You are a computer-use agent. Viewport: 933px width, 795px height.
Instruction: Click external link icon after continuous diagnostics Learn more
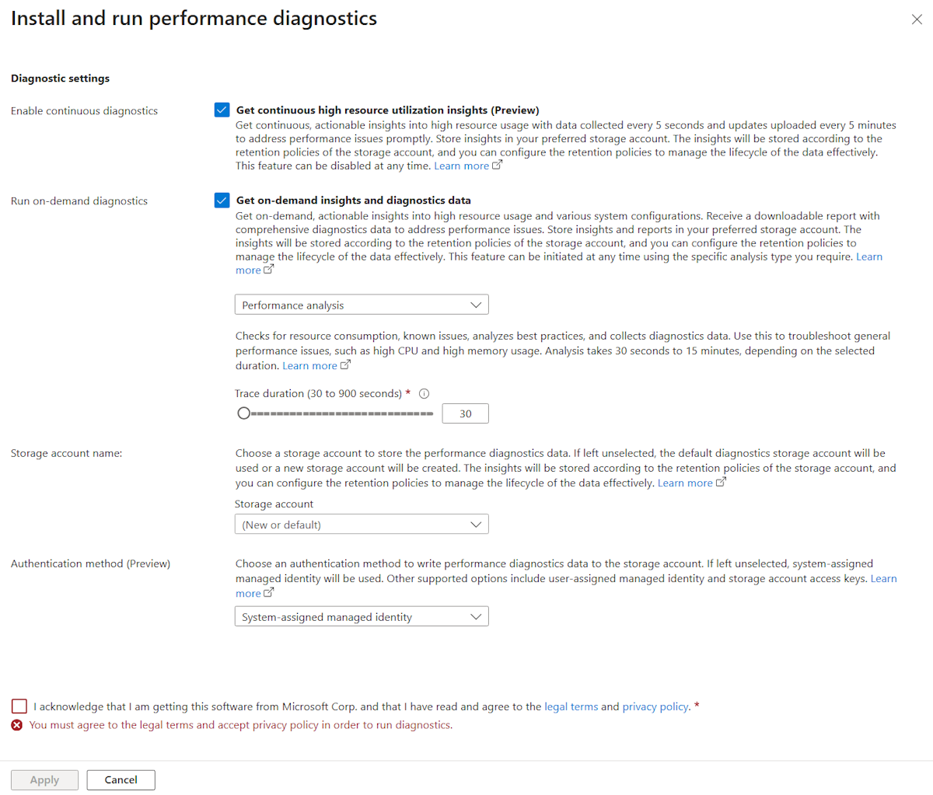coord(498,166)
